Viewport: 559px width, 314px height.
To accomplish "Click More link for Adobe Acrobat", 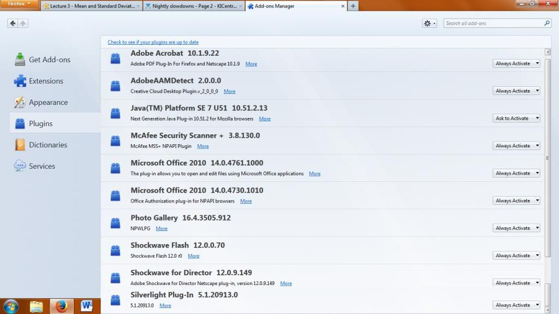I will 251,64.
